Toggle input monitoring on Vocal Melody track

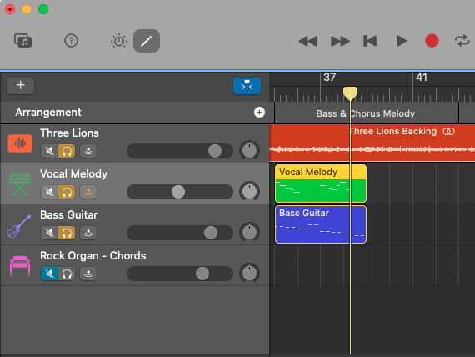point(88,192)
